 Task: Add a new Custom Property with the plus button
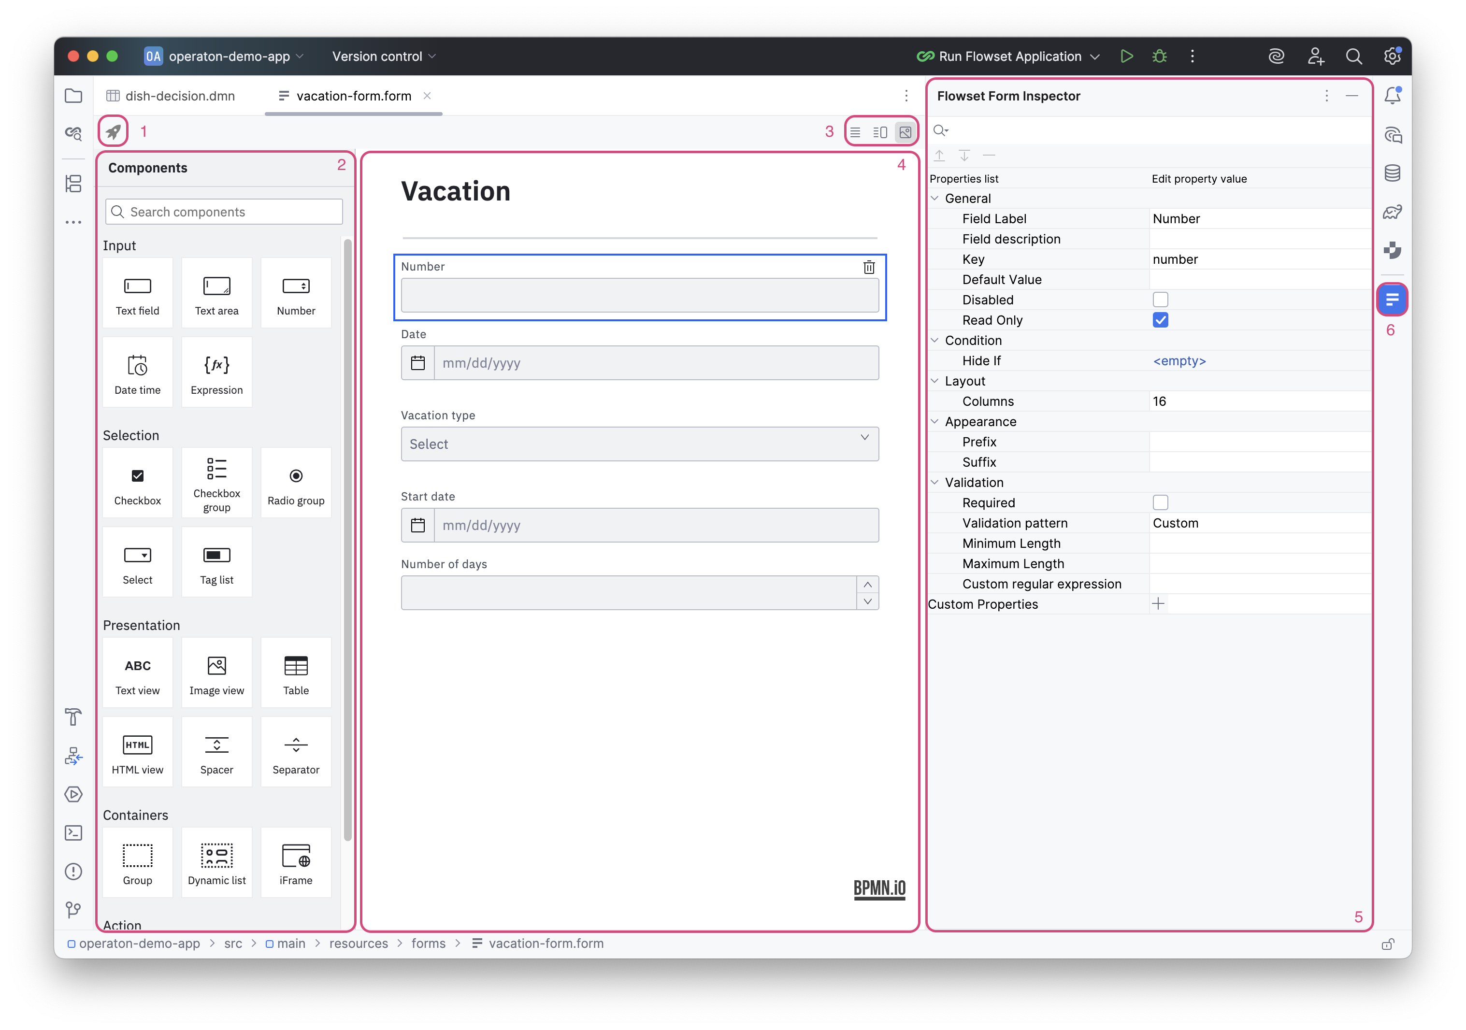1159,603
